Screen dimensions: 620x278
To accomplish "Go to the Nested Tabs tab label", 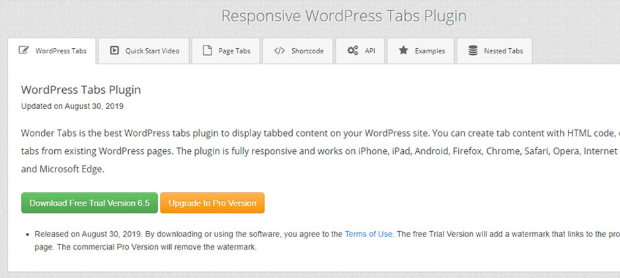I will [504, 51].
